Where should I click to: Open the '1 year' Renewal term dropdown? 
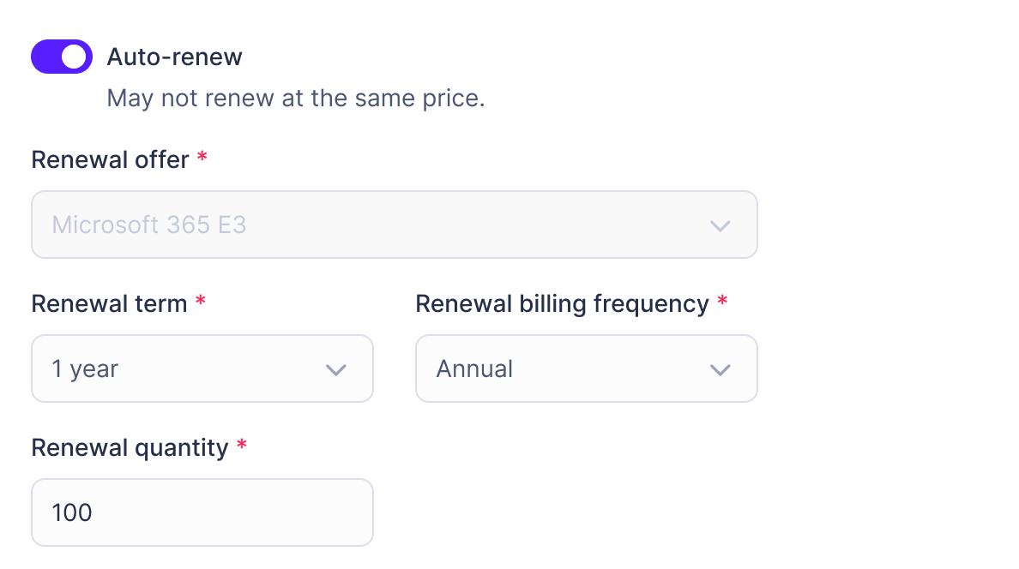[202, 368]
